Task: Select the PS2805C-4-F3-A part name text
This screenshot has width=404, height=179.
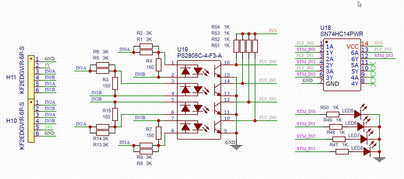Action: point(199,56)
